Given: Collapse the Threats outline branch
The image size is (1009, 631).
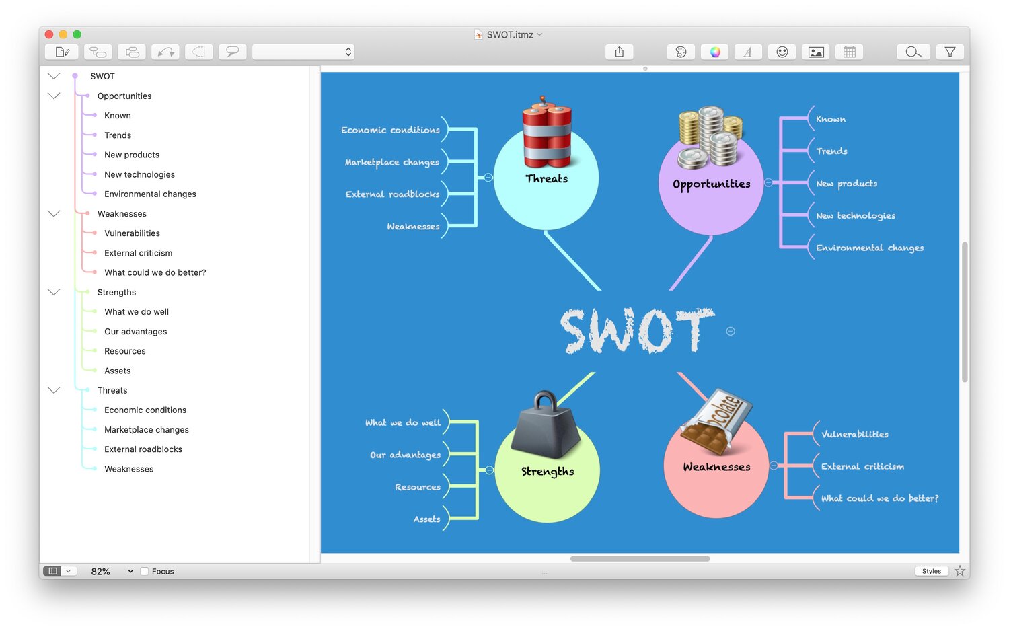Looking at the screenshot, I should [x=54, y=390].
